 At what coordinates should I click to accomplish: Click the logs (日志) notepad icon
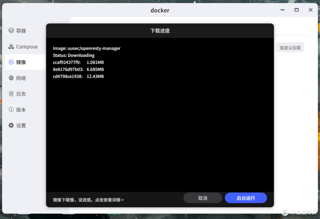(x=11, y=94)
